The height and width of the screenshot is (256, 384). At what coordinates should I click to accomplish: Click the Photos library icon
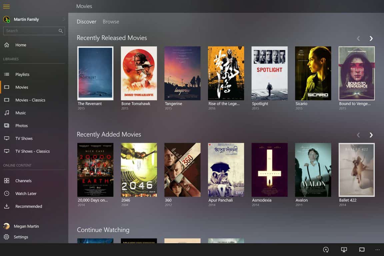tap(7, 125)
